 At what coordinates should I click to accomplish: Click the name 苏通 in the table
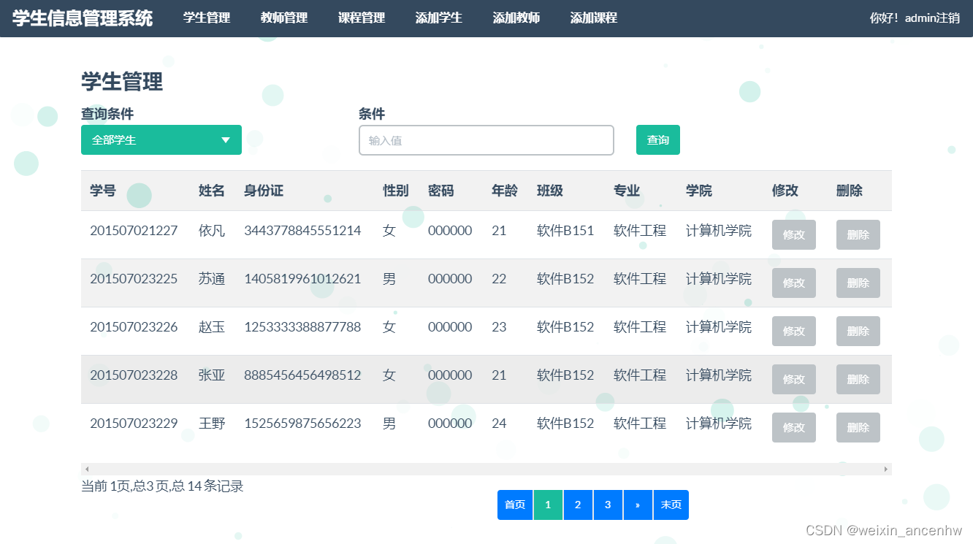click(212, 279)
